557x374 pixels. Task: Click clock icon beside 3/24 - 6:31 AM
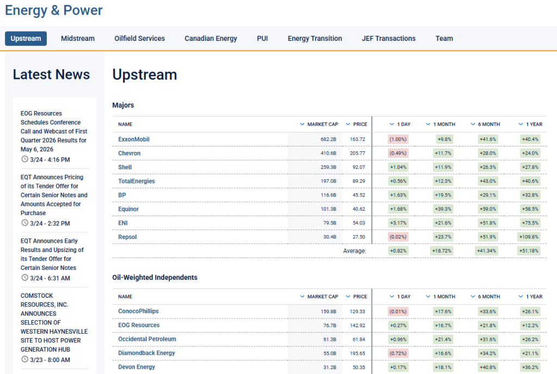[24, 278]
